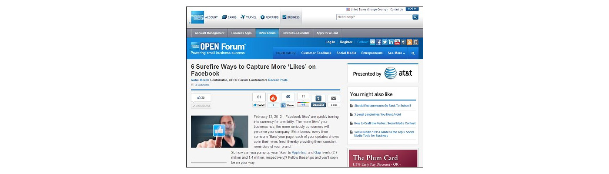
Task: Open Change Country selector
Action: (x=377, y=9)
